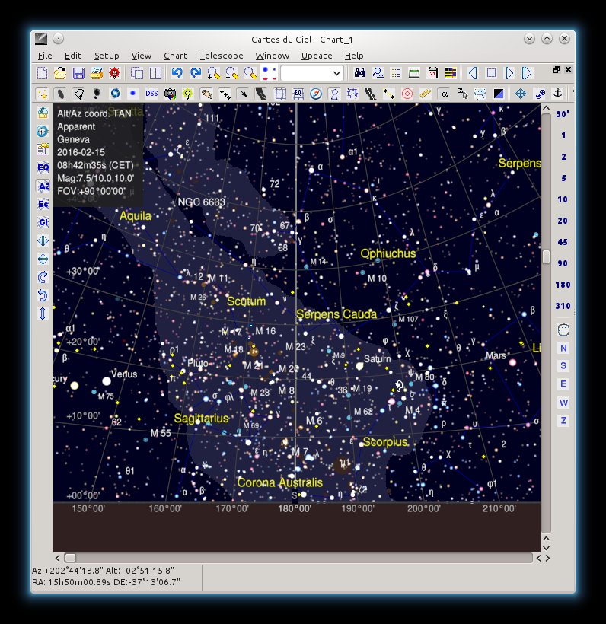
Task: Open the File menu
Action: (x=45, y=56)
